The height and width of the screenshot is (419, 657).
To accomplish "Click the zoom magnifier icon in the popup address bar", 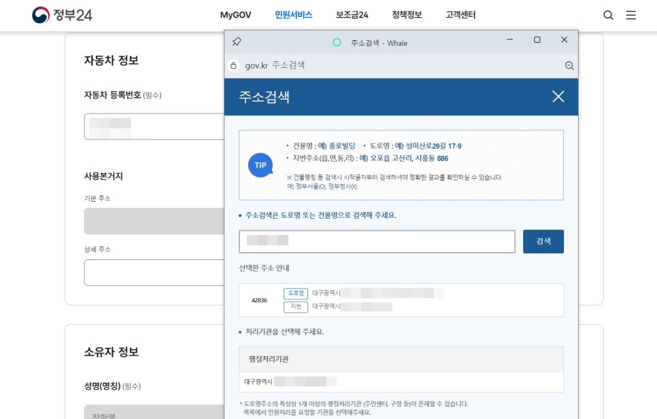I will point(569,66).
